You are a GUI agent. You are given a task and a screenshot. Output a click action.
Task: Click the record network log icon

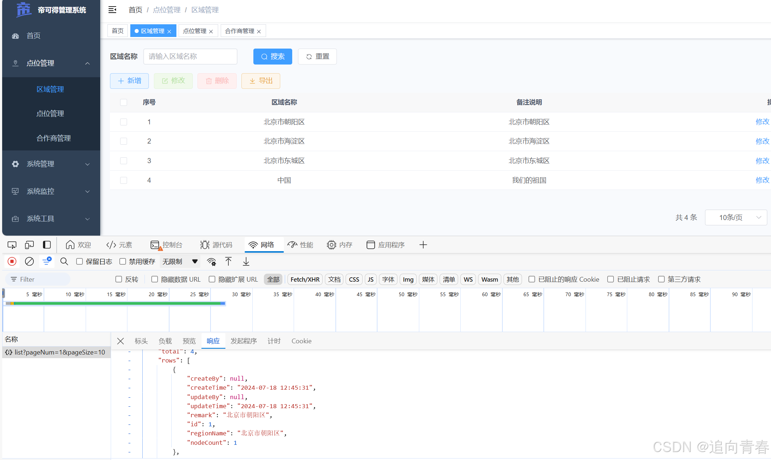[x=12, y=261]
